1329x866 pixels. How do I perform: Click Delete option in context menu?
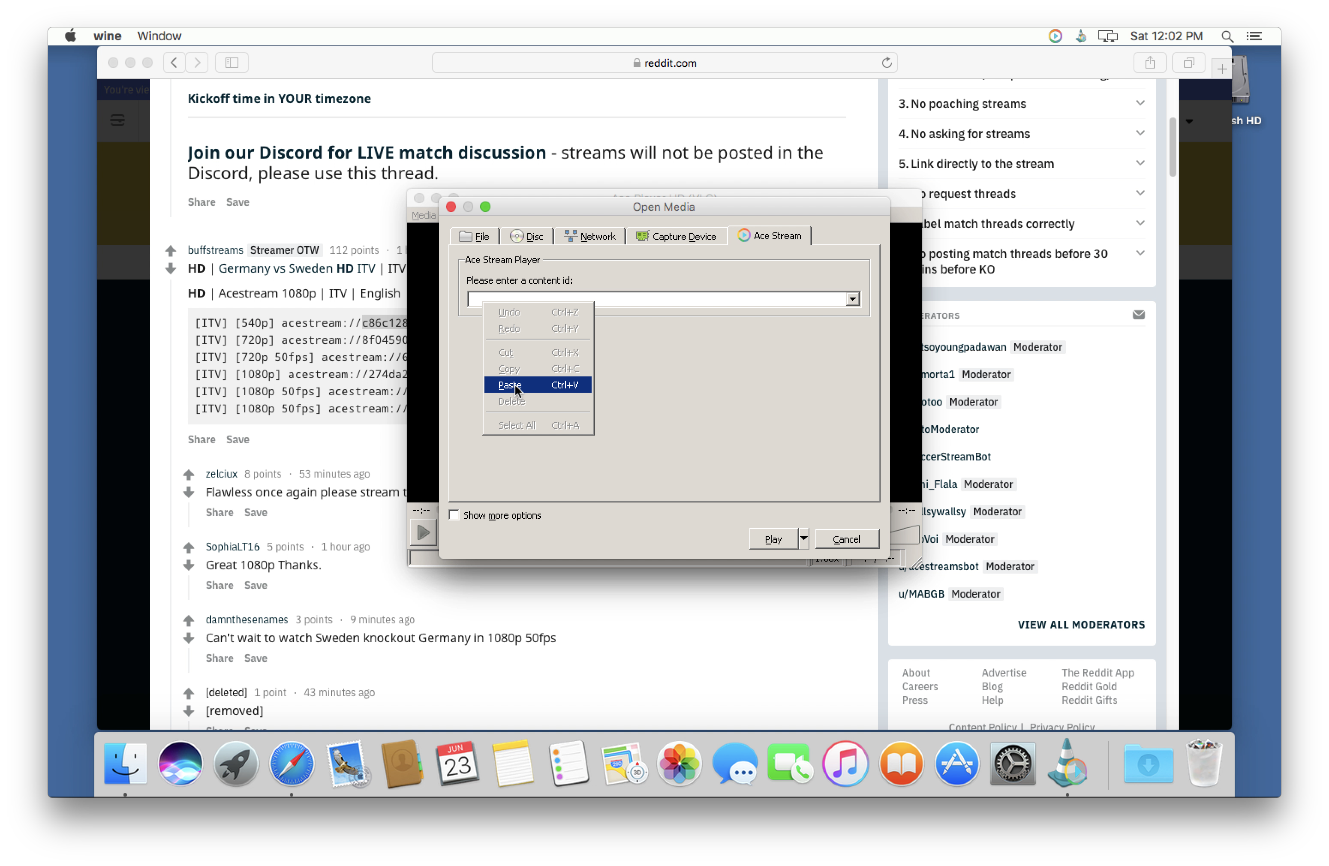pyautogui.click(x=511, y=400)
